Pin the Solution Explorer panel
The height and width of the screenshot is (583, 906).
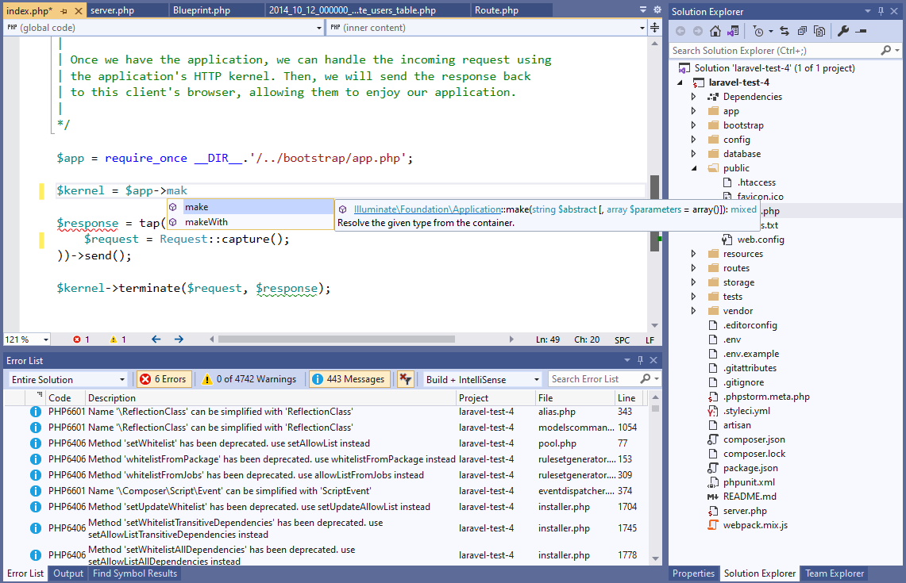click(x=881, y=11)
